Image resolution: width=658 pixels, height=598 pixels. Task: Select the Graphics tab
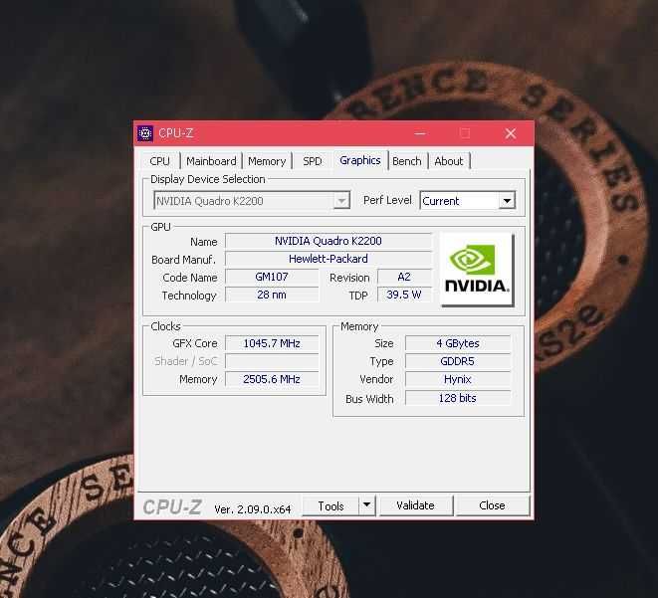point(360,160)
